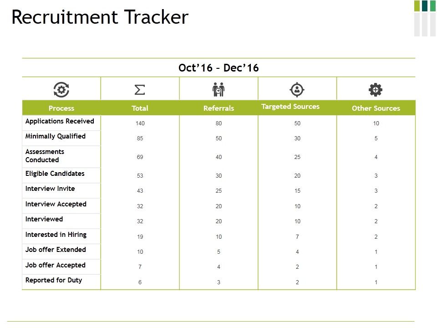Click the process gear-cycle icon

[61, 90]
